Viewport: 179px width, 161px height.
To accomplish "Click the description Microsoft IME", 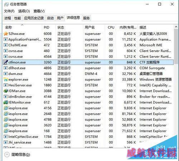I will [151, 45].
